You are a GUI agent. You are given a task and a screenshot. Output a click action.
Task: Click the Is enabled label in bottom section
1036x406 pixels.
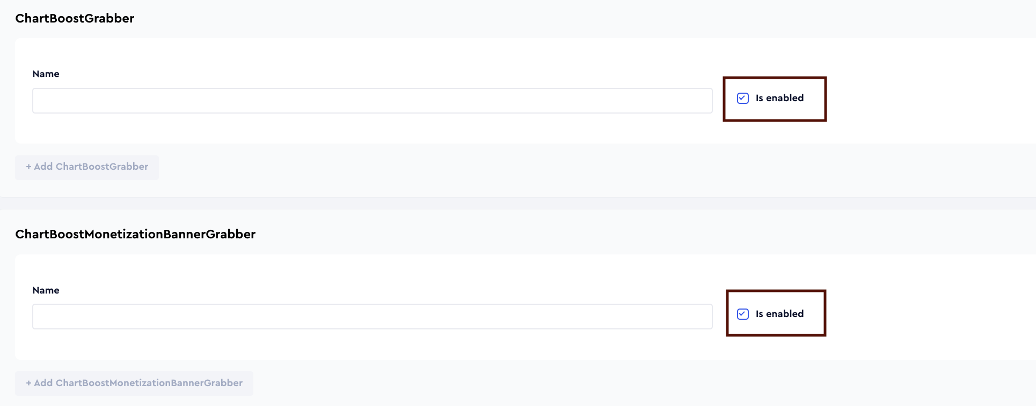click(x=779, y=314)
